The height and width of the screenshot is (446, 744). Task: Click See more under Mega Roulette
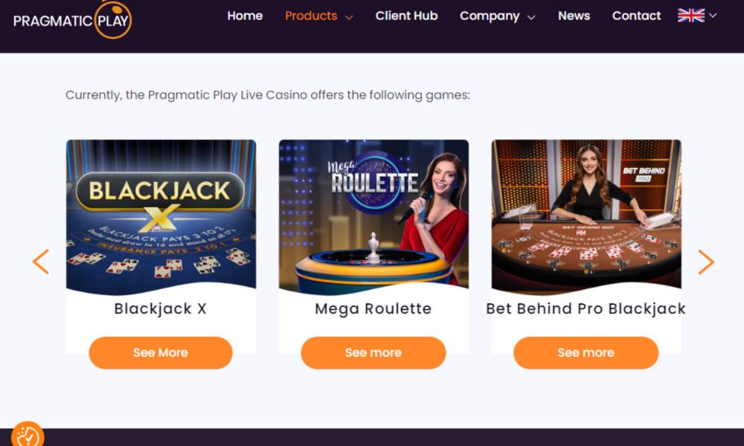(x=373, y=352)
